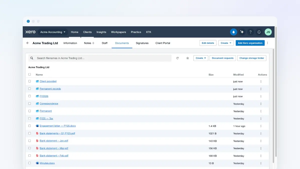
Task: Open the Clients menu
Action: (x=87, y=32)
